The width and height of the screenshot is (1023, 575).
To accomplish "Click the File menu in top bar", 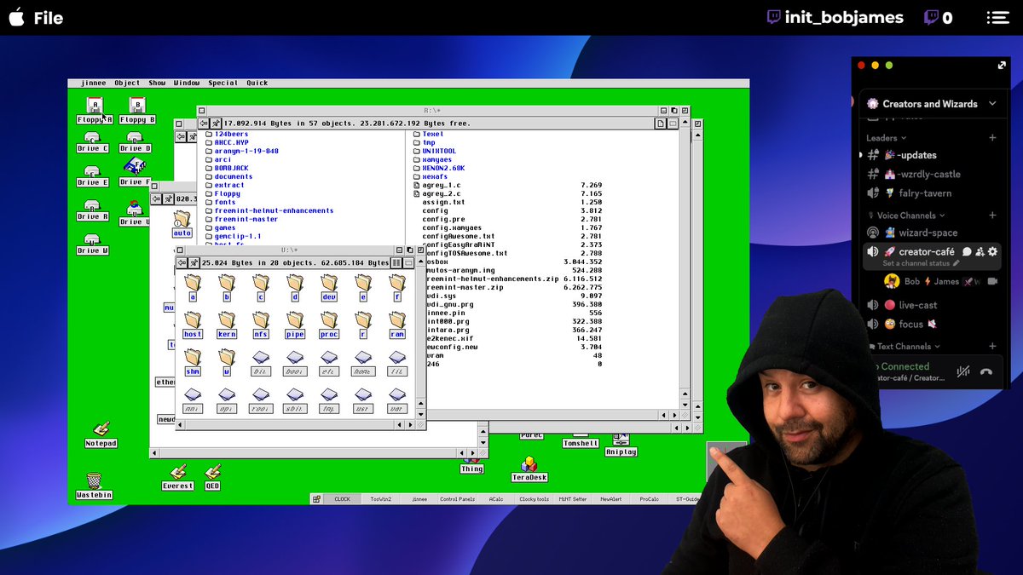I will pos(49,17).
